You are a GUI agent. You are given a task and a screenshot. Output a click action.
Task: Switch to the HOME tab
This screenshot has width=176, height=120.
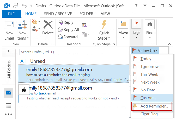tap(31, 14)
